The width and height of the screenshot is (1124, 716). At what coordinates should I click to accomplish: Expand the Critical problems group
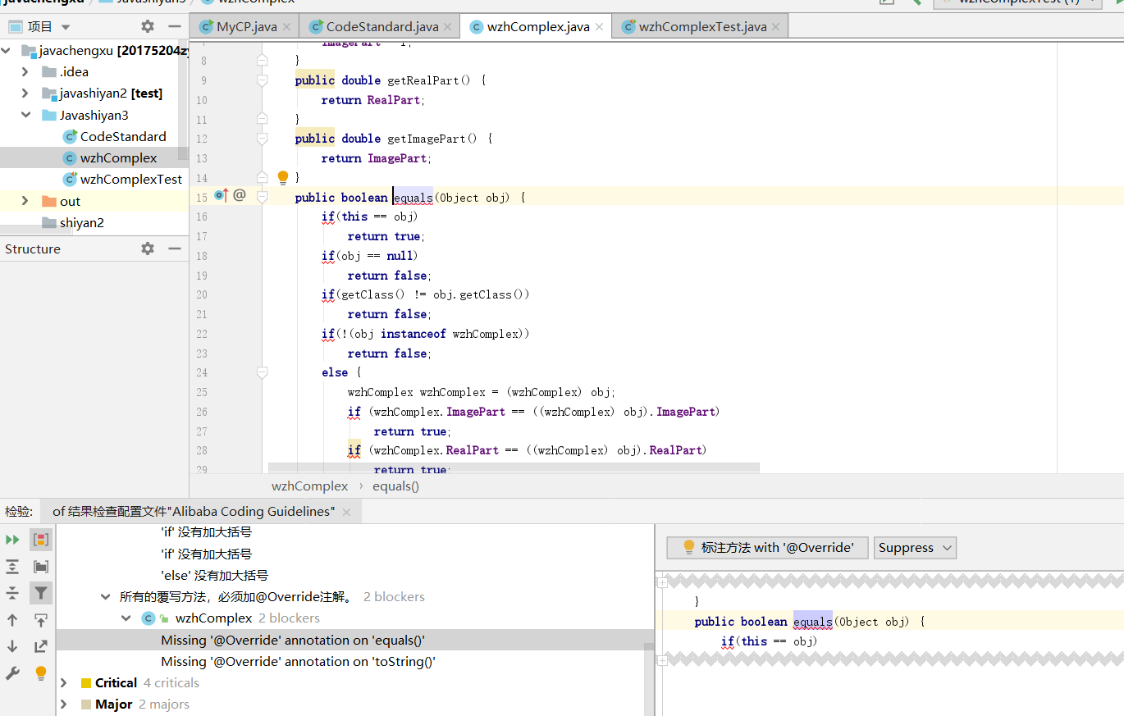click(64, 682)
